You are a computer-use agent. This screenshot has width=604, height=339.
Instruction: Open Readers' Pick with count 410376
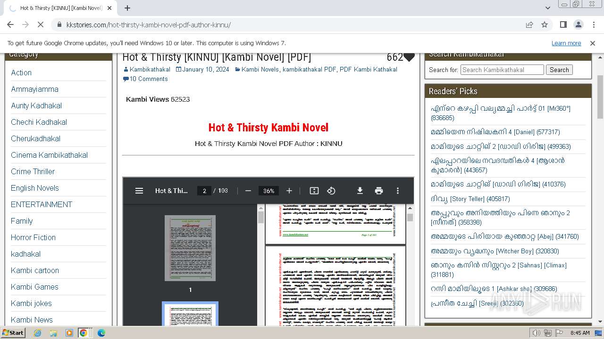(498, 184)
